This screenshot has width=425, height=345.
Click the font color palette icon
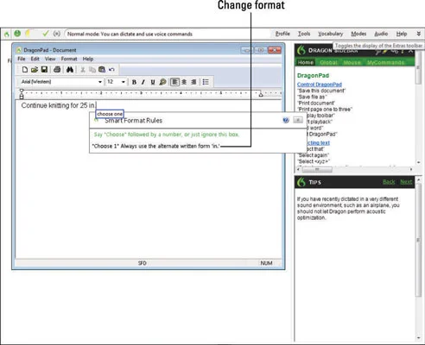tap(162, 82)
